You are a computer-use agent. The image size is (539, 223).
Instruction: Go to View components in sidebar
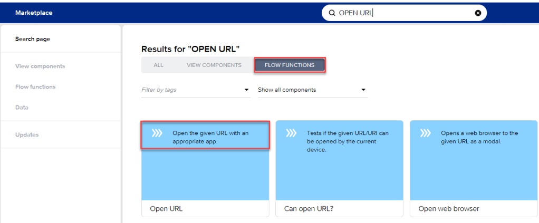(x=40, y=66)
